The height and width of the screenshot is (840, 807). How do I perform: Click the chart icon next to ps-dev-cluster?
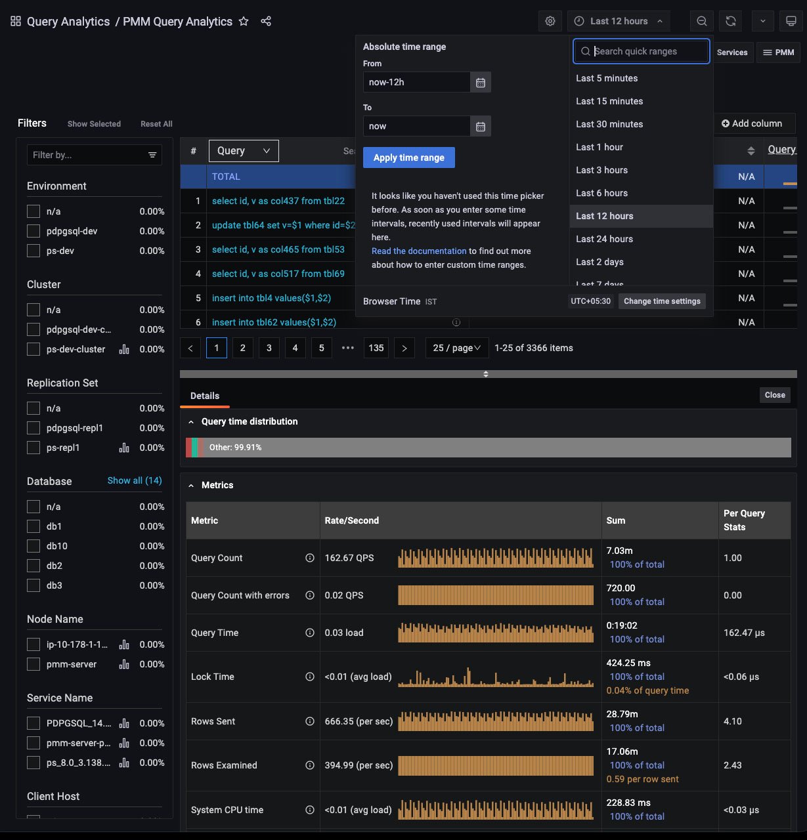tap(124, 349)
